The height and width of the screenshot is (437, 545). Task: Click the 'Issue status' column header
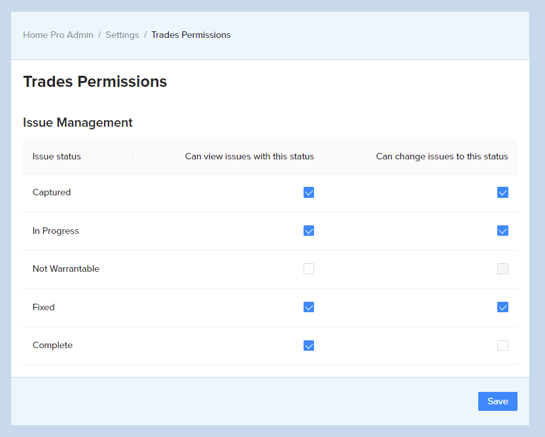[x=57, y=156]
